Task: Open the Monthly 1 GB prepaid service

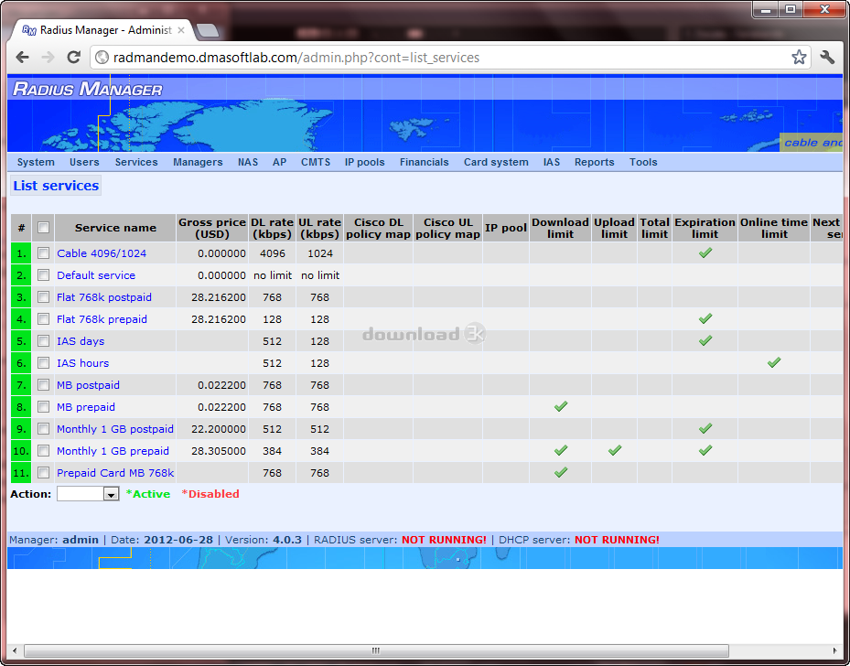Action: coord(113,451)
